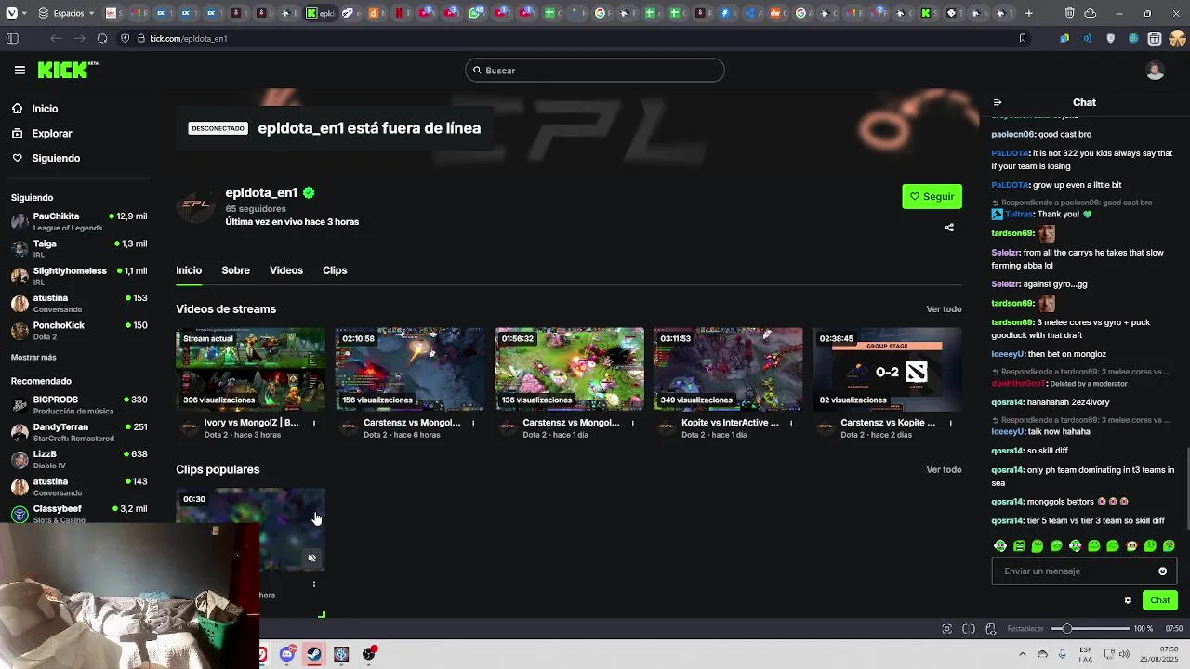Open recommended channel DandyTerran
This screenshot has width=1190, height=669.
81,432
